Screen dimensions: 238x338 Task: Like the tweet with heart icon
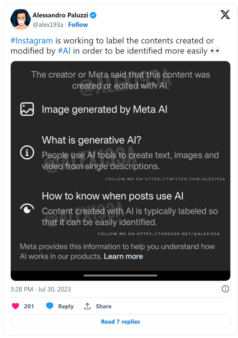pyautogui.click(x=16, y=306)
